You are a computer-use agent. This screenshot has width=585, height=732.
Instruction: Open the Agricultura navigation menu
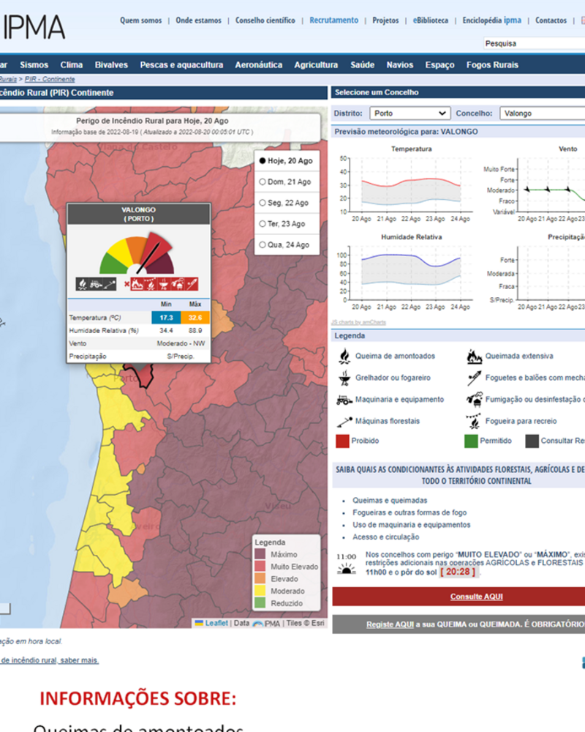[316, 65]
